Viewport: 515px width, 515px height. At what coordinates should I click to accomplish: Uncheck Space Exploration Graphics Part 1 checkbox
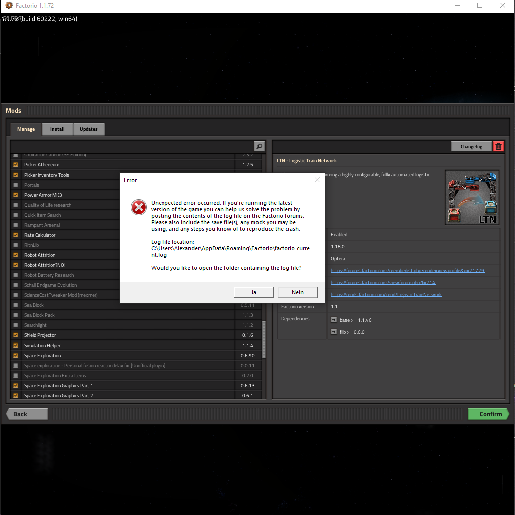[x=16, y=385]
